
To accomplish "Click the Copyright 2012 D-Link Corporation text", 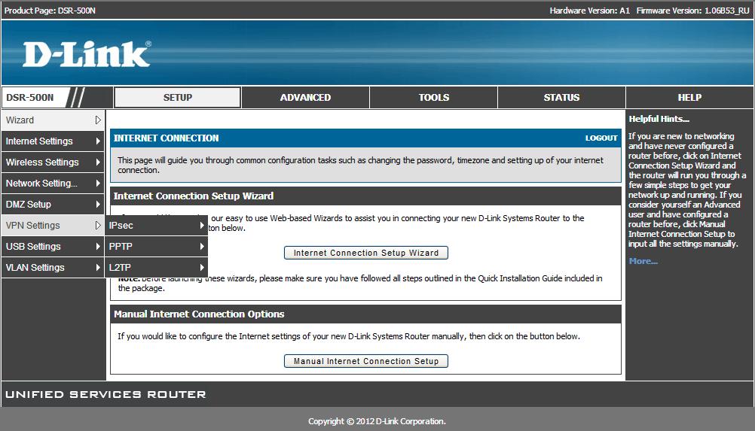I will click(377, 421).
